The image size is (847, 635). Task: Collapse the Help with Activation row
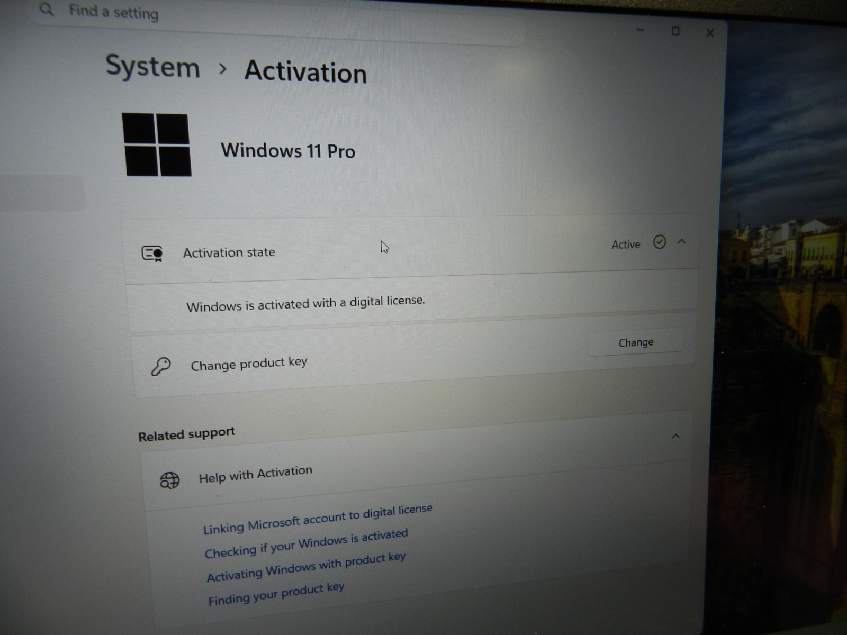(x=417, y=479)
